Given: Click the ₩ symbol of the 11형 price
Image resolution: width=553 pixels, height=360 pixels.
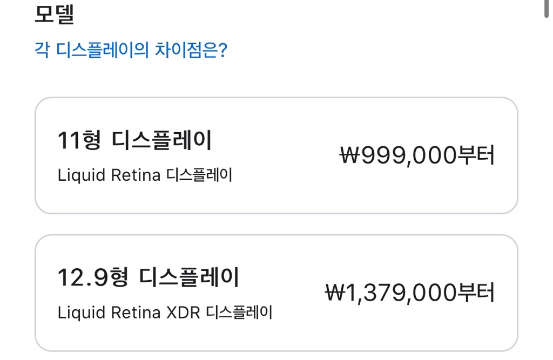Looking at the screenshot, I should 349,157.
